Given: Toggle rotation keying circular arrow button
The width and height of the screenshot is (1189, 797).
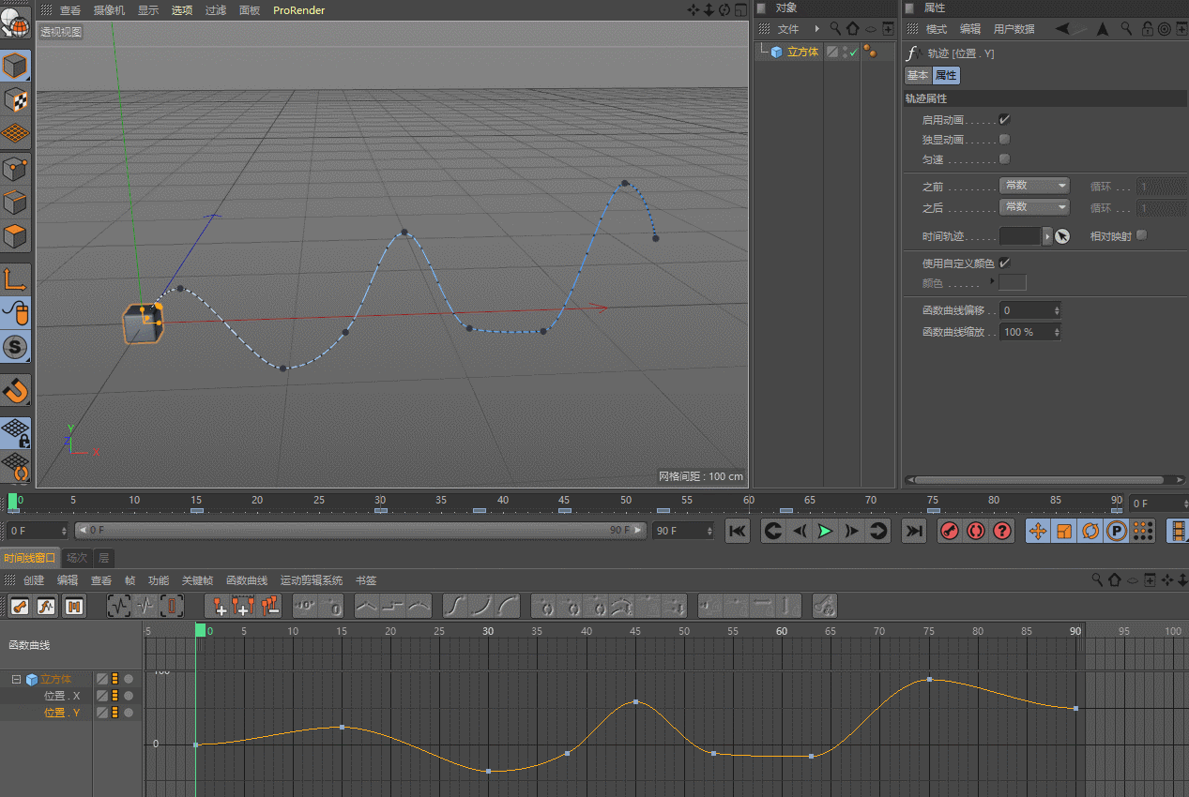Looking at the screenshot, I should point(1090,532).
